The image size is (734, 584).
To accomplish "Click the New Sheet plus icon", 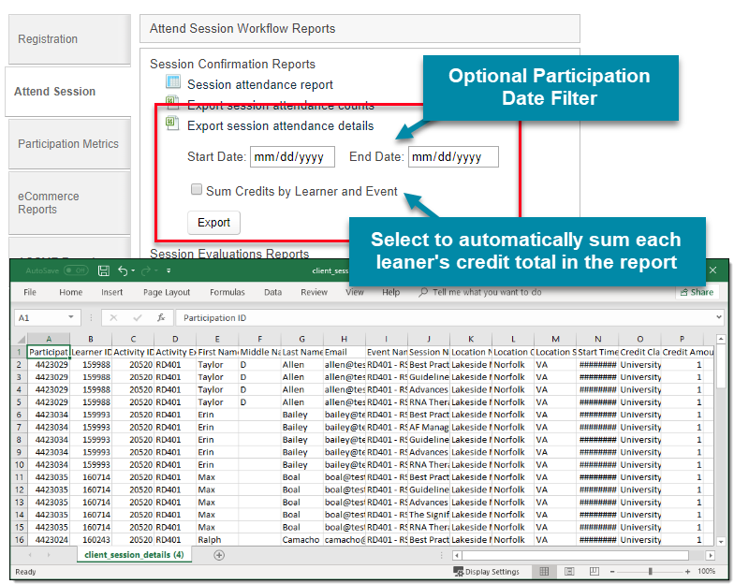I will [x=219, y=556].
